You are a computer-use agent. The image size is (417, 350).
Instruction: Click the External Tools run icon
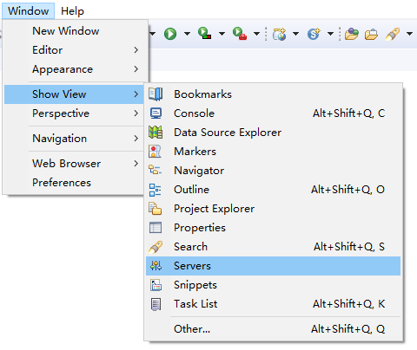(240, 33)
